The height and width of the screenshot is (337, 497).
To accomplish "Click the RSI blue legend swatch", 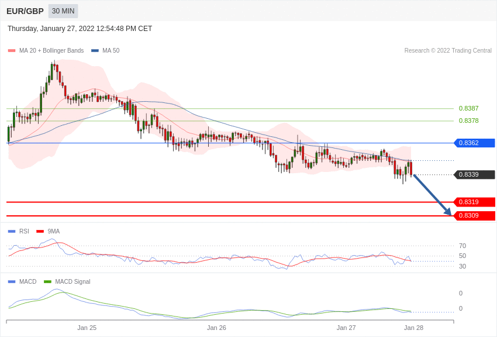I will tap(12, 232).
